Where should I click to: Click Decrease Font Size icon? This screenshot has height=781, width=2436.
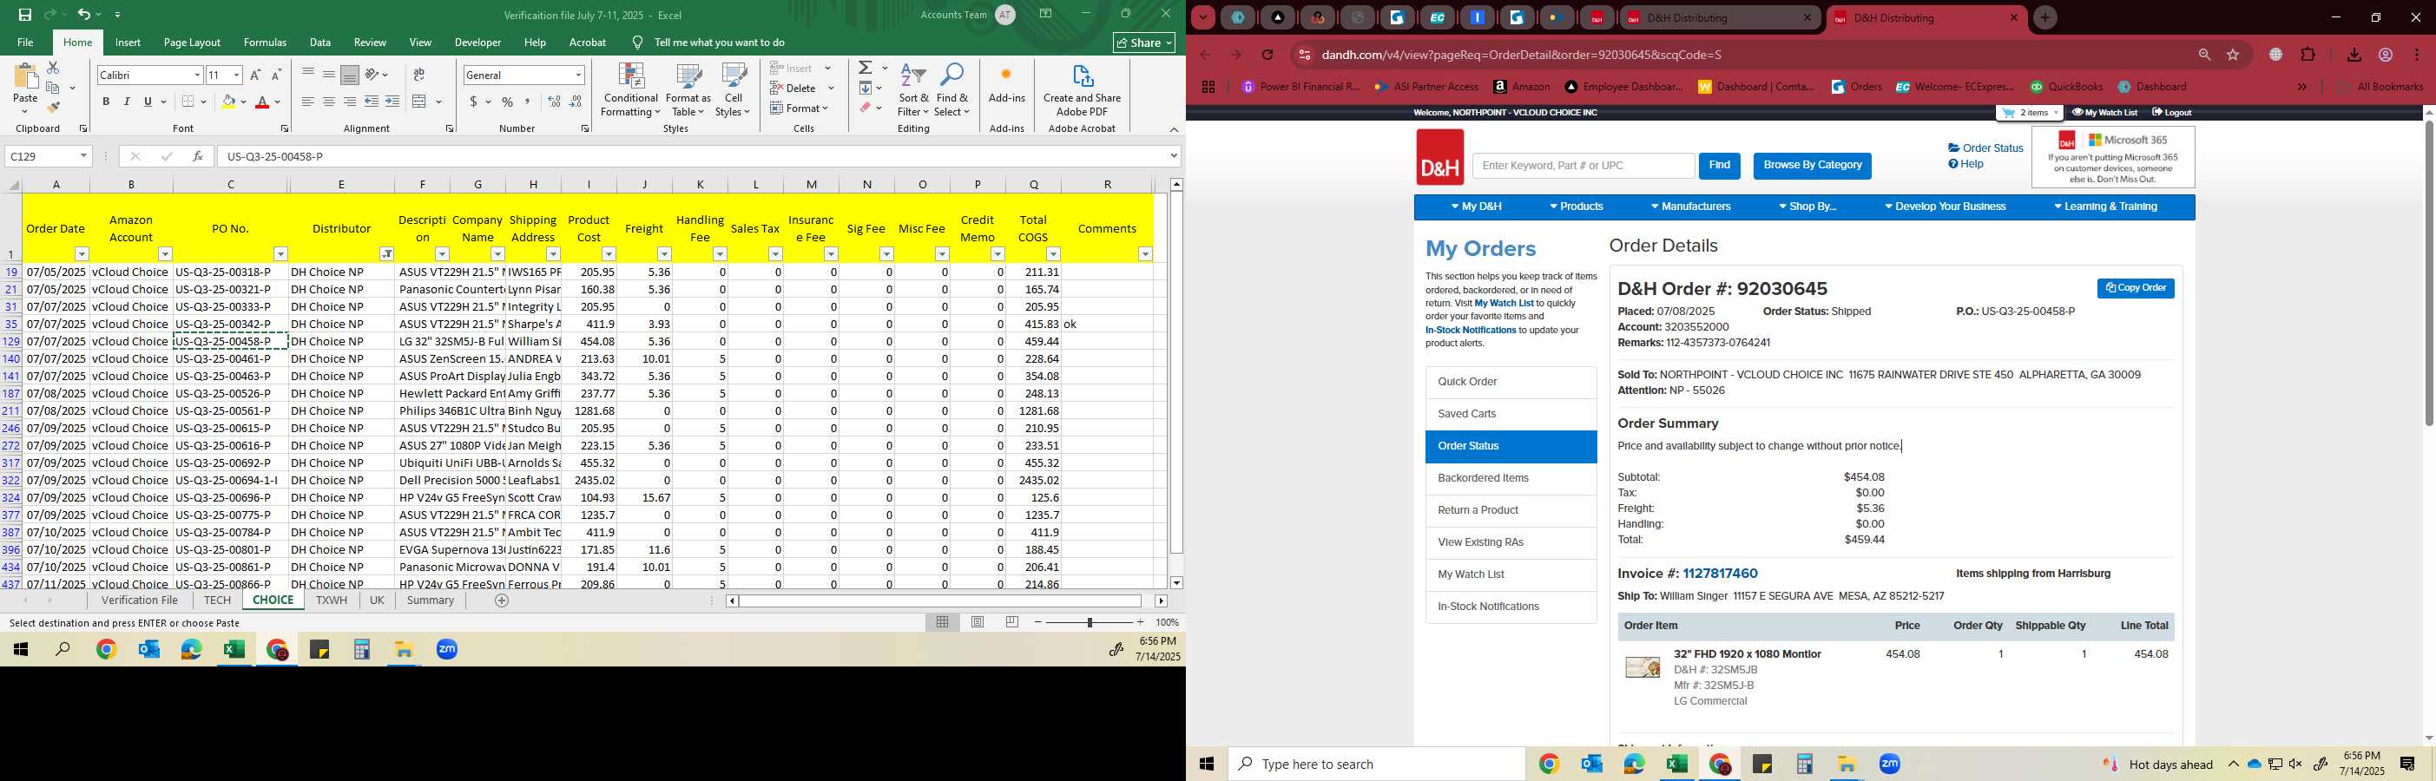[276, 75]
